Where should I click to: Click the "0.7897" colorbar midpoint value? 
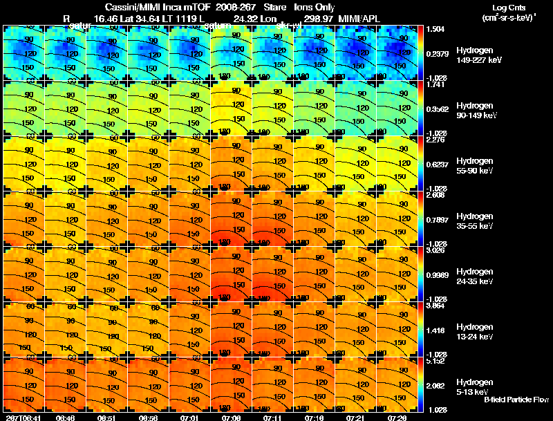[438, 220]
